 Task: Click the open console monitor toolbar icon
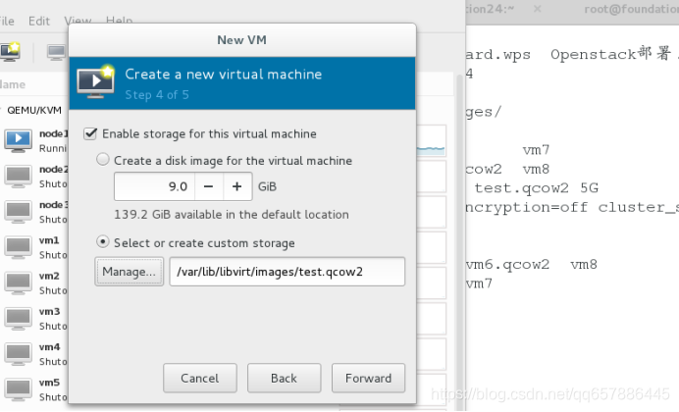click(x=57, y=52)
